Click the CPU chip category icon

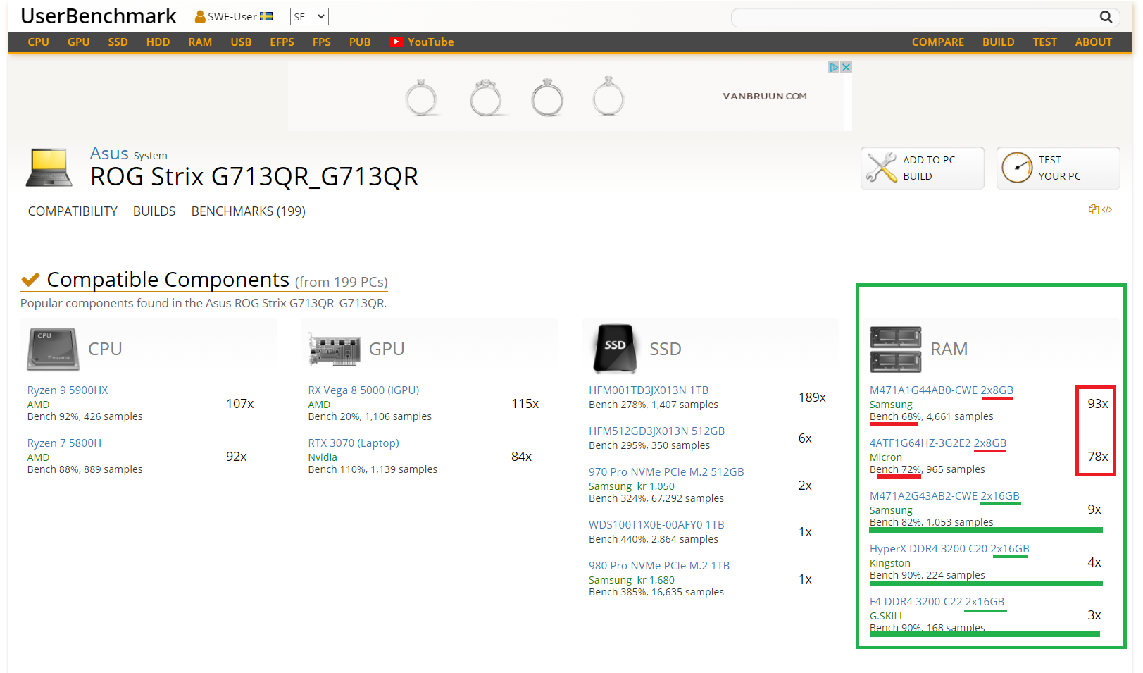(53, 350)
